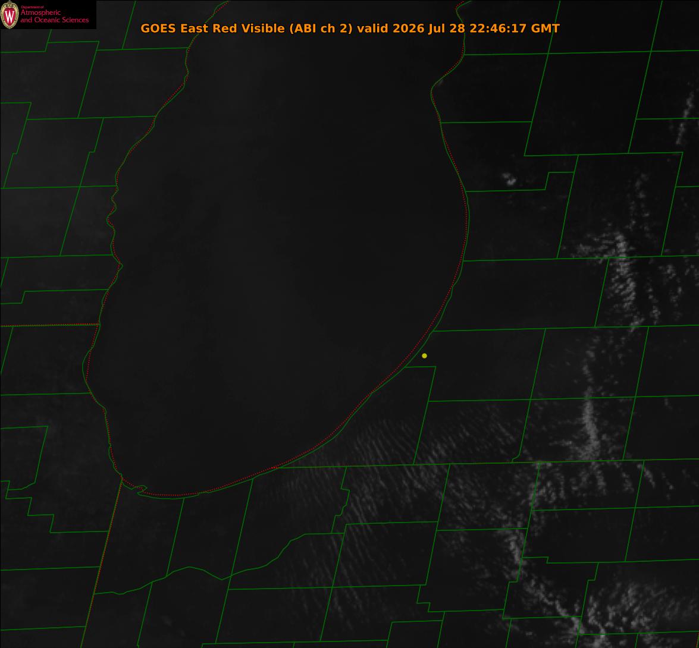Click the 'Atmospheric and Oceanic Sciences' label
The height and width of the screenshot is (648, 699).
point(54,16)
